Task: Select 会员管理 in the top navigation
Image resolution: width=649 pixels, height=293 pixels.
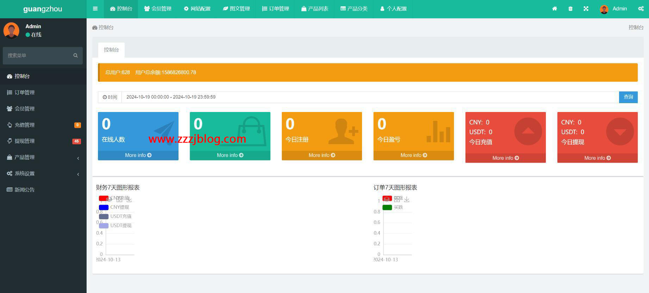Action: coord(158,9)
